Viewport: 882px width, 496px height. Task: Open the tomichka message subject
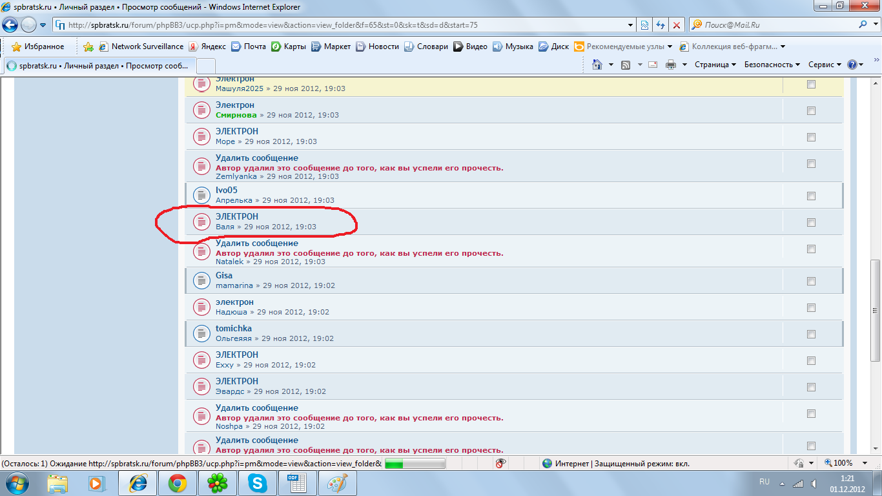[x=234, y=328]
